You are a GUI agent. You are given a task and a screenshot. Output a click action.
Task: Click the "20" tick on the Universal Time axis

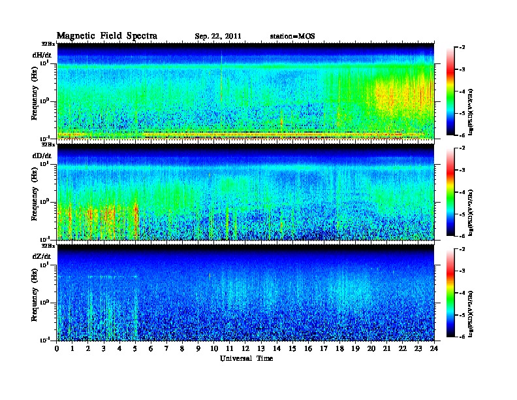(x=371, y=348)
